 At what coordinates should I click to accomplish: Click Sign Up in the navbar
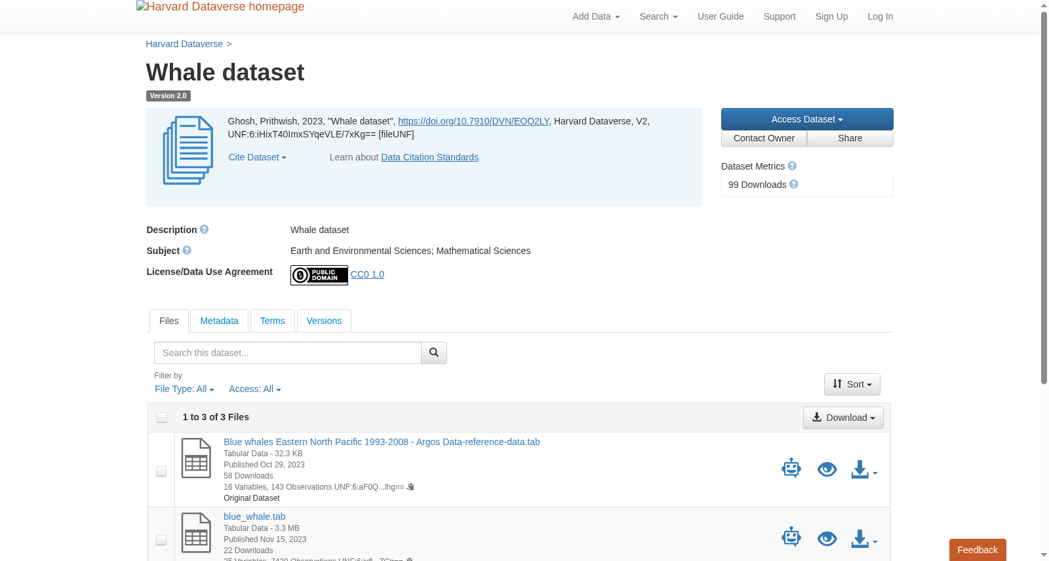point(831,16)
